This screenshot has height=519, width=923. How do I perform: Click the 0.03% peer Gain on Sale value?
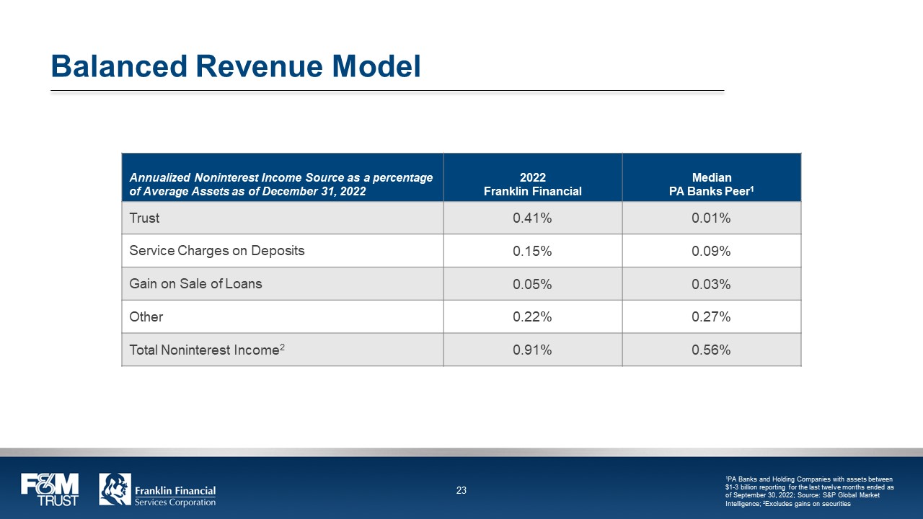711,285
